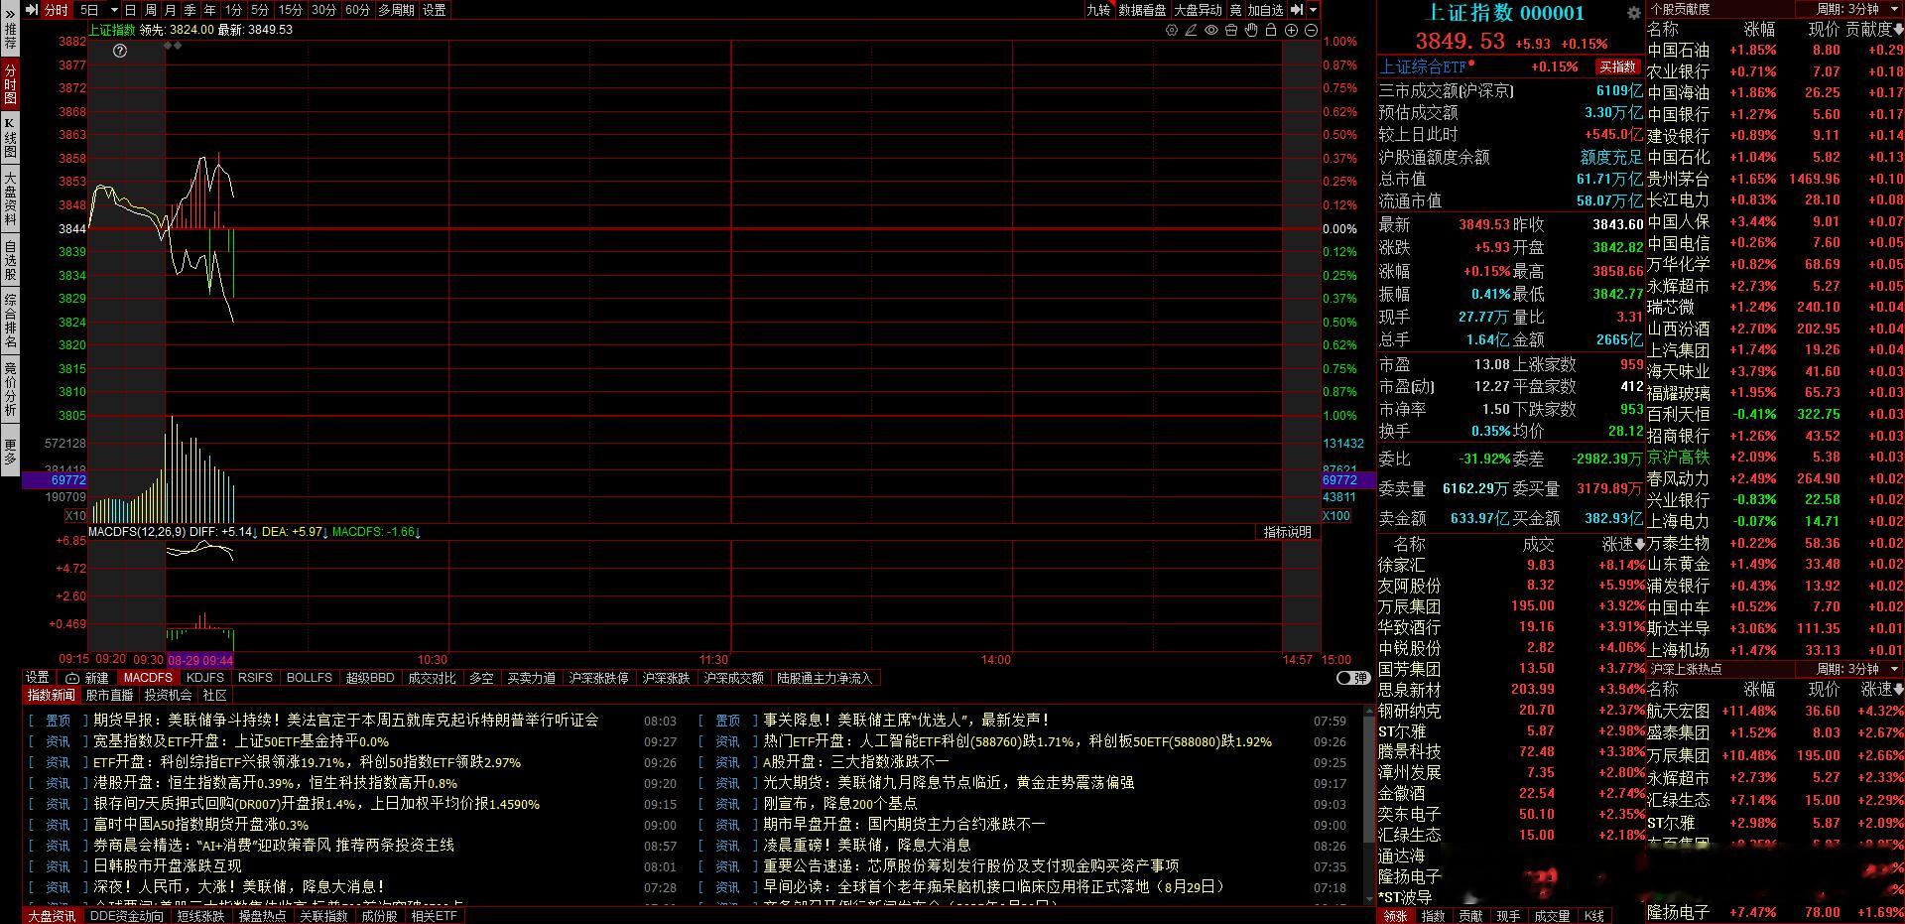Switch to 投资机会 news tab
Viewport: 1905px width, 924px height.
click(x=168, y=695)
